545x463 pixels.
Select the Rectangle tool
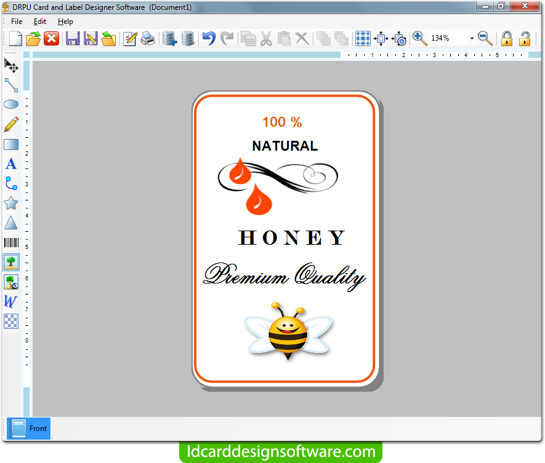click(11, 144)
